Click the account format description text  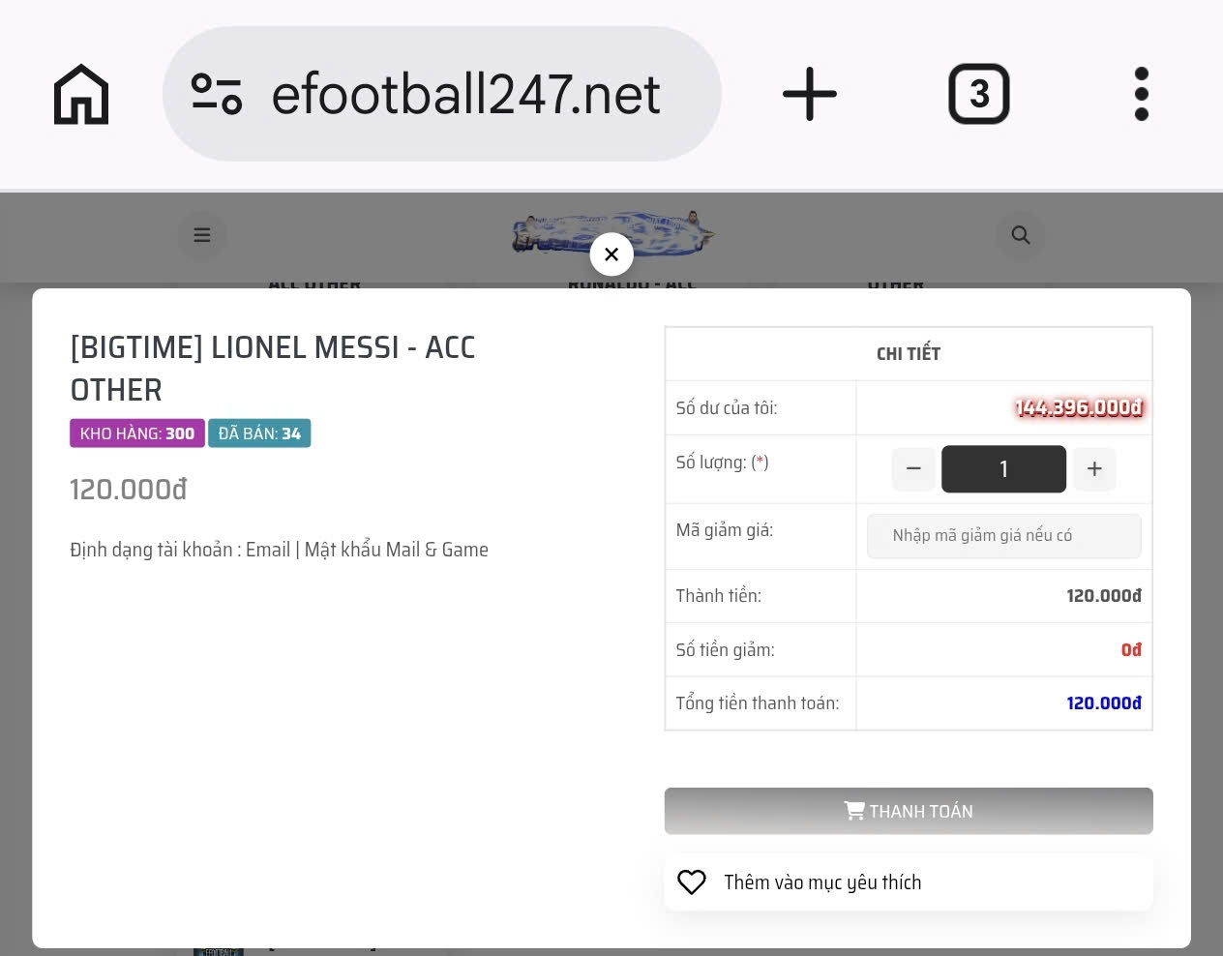coord(279,550)
